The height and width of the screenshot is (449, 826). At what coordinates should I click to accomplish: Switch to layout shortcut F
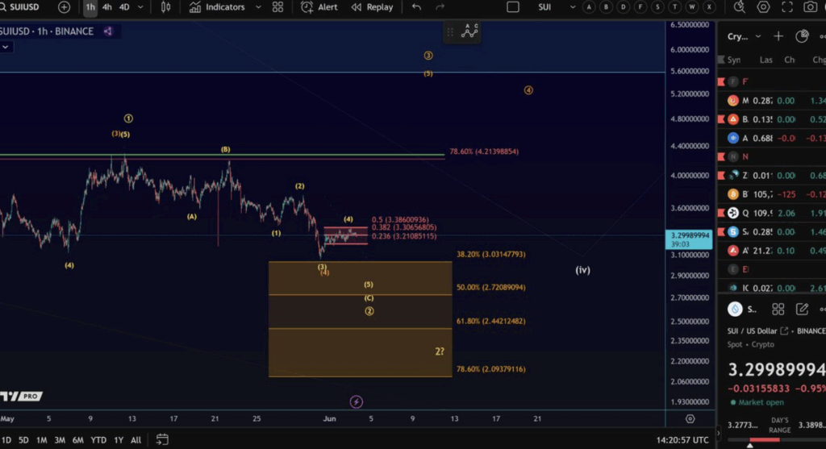click(640, 6)
